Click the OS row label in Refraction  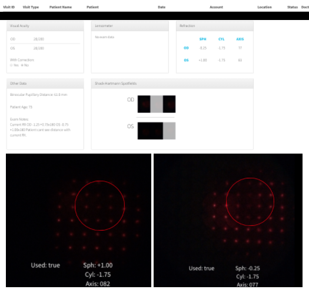pos(186,60)
